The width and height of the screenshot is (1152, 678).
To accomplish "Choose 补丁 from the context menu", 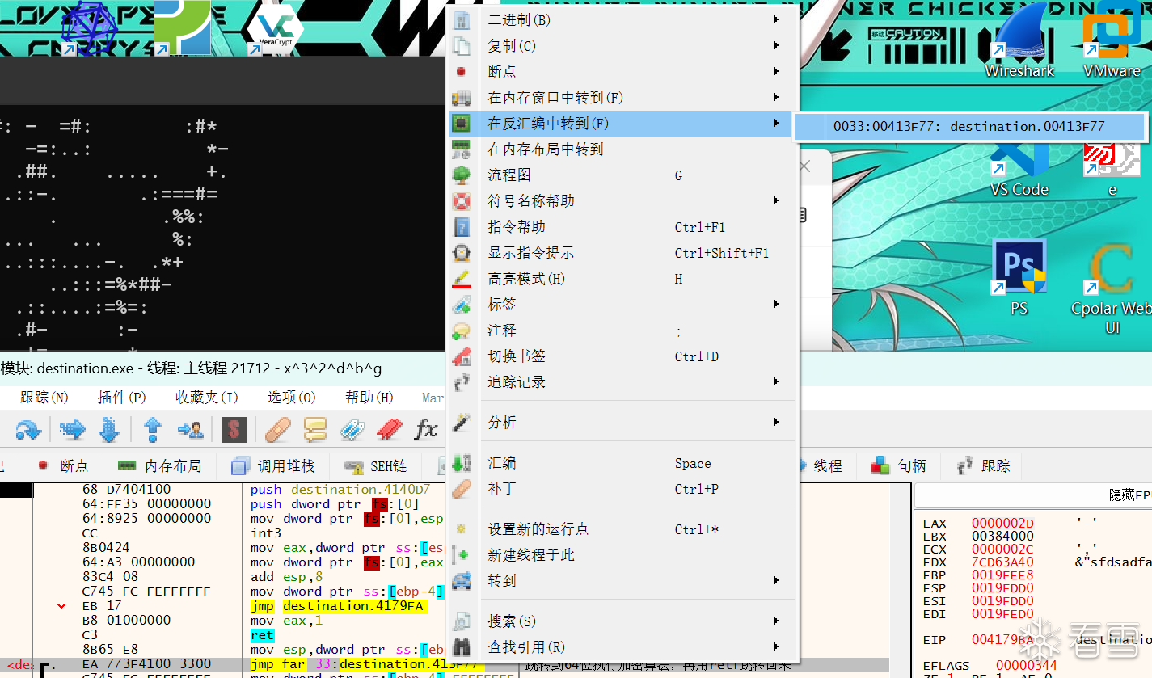I will click(622, 489).
